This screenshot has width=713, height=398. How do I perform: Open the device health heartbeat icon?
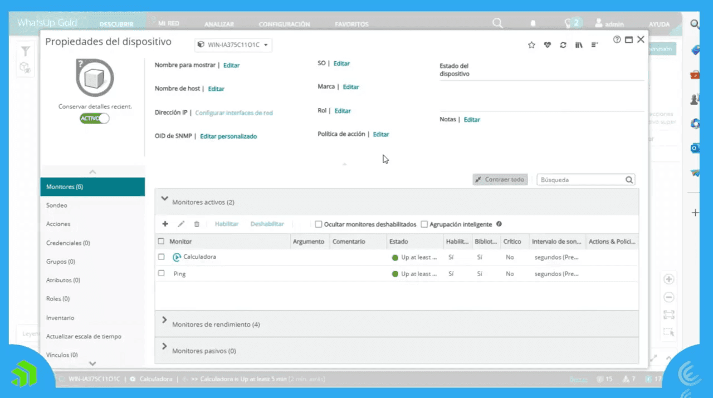548,45
